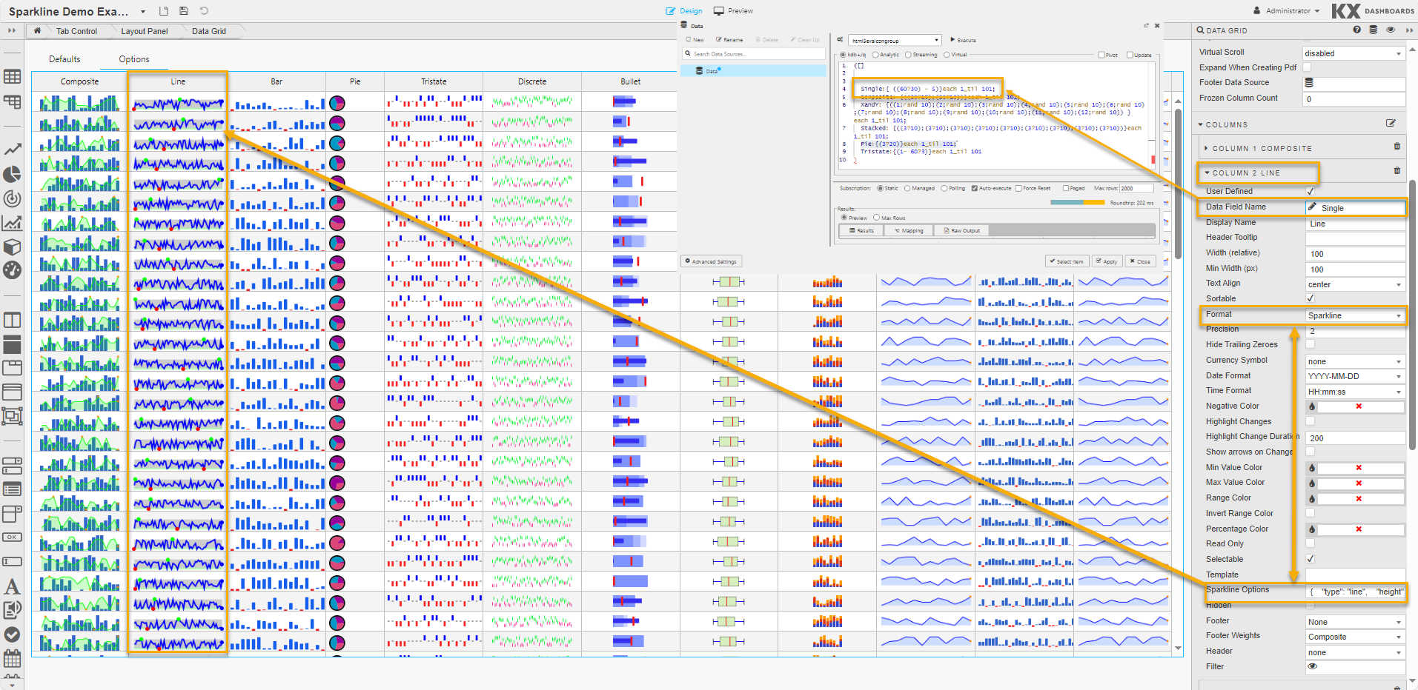Switch to the Defaults tab
Viewport: 1418px width, 690px height.
pyautogui.click(x=64, y=59)
